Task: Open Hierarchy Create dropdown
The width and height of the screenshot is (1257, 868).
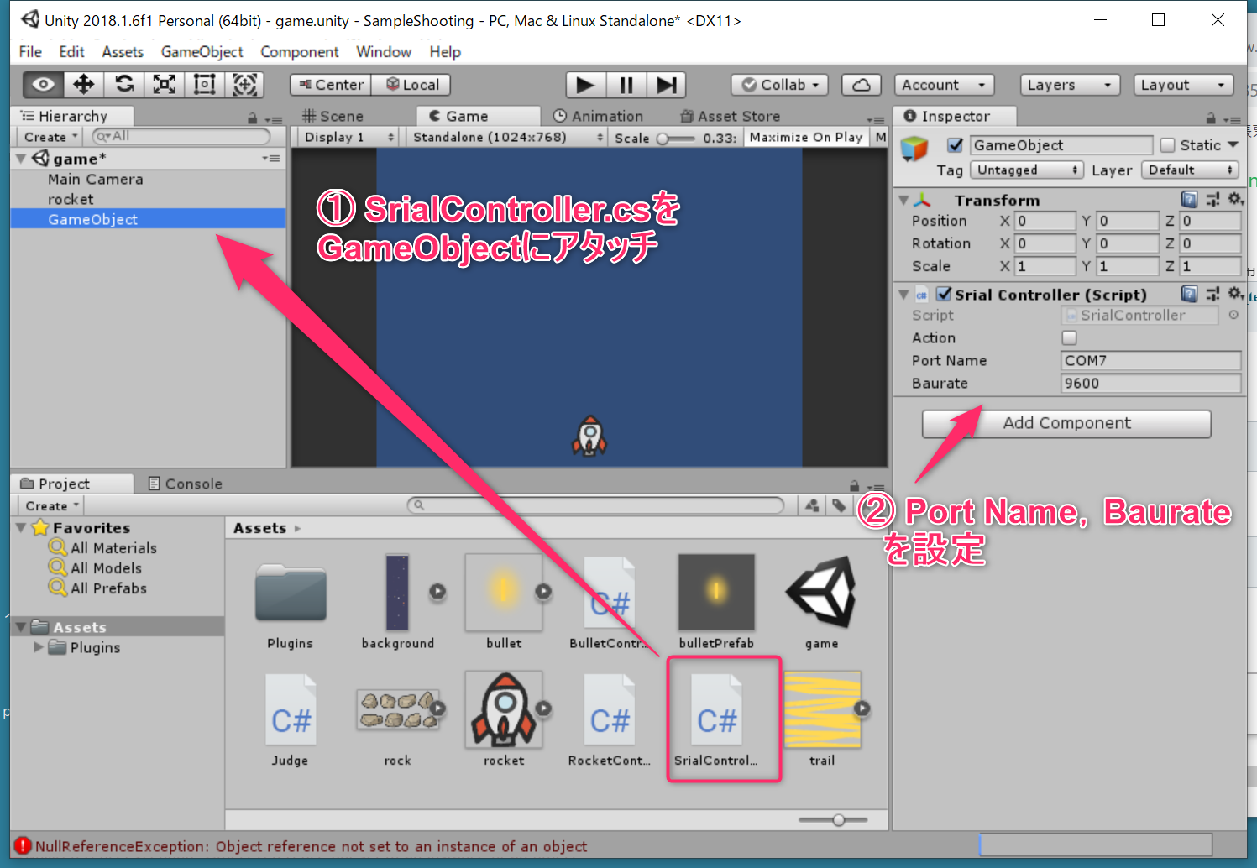Action: coord(50,137)
